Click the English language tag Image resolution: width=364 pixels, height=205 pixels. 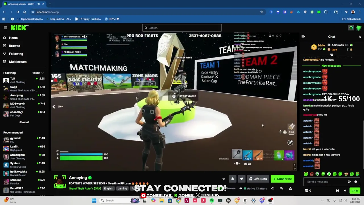[108, 188]
